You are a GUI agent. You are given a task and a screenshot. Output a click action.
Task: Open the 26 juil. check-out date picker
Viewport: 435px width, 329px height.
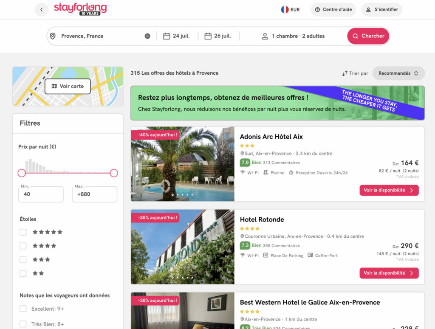(x=218, y=36)
